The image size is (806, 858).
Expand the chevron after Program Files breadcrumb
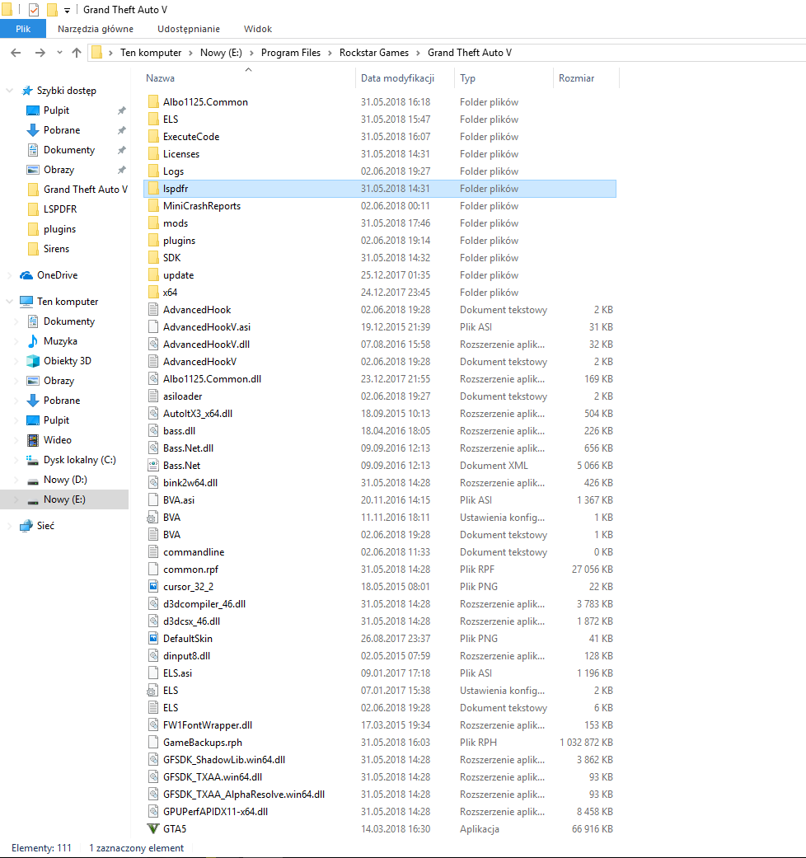[330, 53]
